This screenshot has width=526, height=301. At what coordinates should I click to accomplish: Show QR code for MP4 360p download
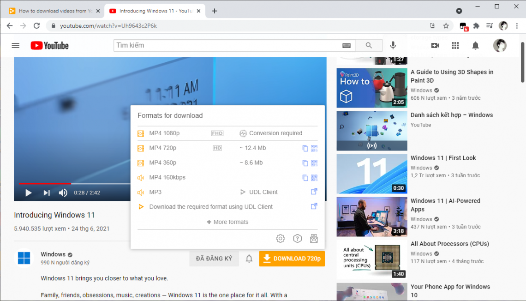(314, 163)
